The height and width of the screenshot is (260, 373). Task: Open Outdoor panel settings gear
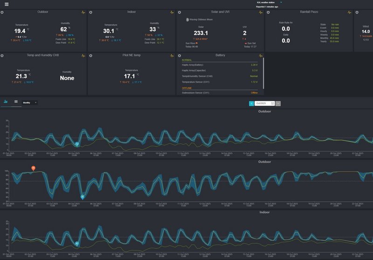[2, 12]
